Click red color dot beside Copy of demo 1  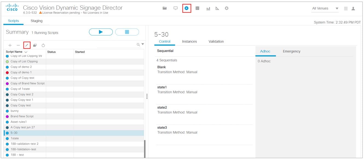pos(7,73)
